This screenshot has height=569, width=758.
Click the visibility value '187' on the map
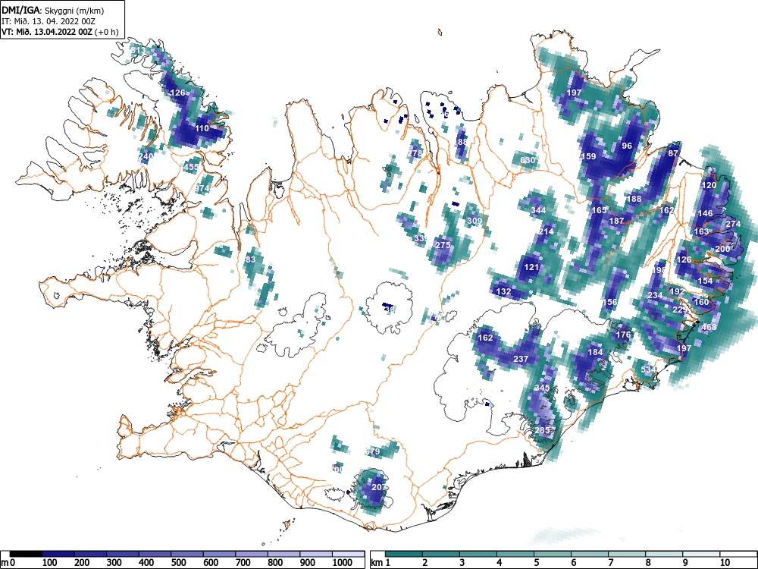pos(616,221)
